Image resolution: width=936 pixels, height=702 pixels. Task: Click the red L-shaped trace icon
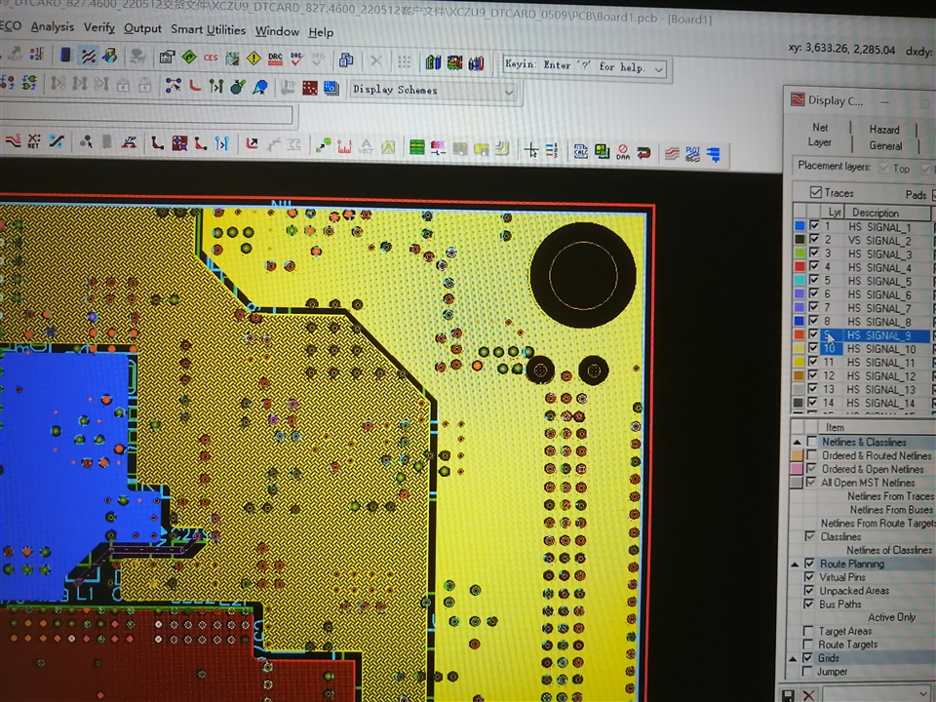[x=195, y=86]
